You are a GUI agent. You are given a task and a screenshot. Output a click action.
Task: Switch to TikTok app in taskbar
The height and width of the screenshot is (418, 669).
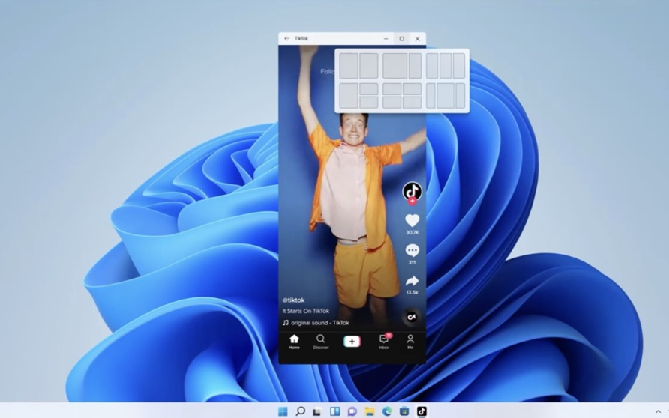(x=421, y=411)
